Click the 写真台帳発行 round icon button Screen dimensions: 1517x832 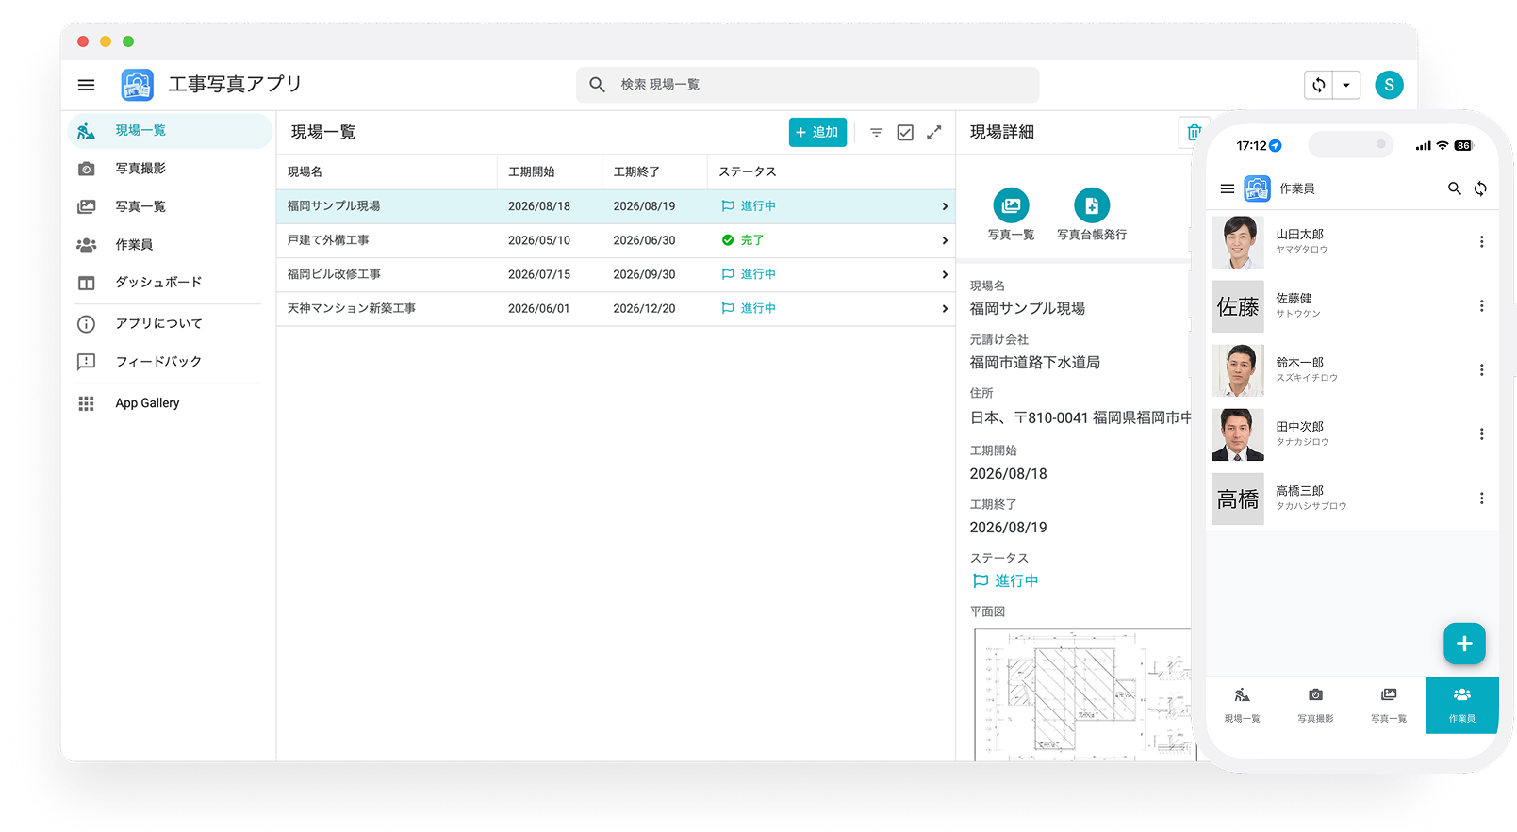pyautogui.click(x=1092, y=205)
